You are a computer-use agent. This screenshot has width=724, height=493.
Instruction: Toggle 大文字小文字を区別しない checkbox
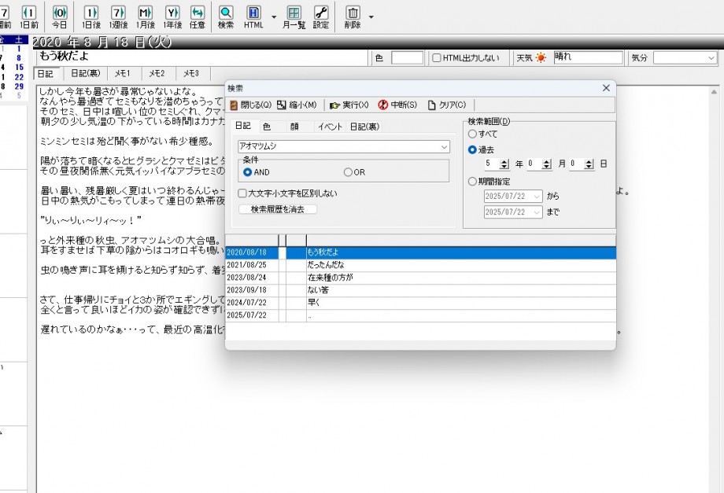tap(242, 193)
